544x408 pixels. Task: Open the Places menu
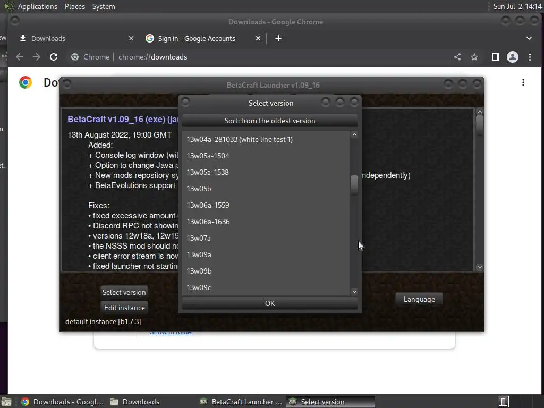coord(75,6)
